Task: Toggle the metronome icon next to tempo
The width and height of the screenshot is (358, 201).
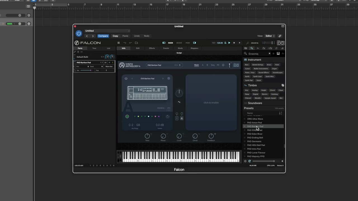Action: click(225, 43)
